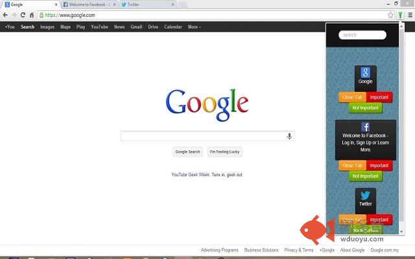Switch to the Twitter tab
Viewport: 415px width, 259px height.
(148, 5)
